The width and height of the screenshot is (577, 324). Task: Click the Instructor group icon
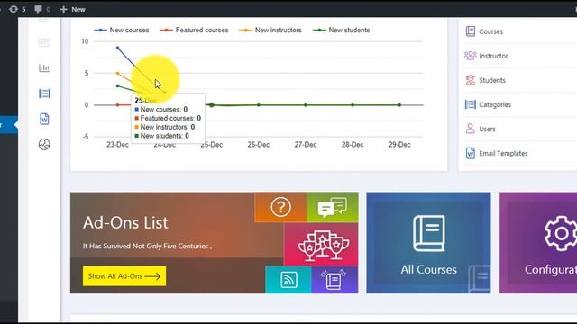click(471, 56)
